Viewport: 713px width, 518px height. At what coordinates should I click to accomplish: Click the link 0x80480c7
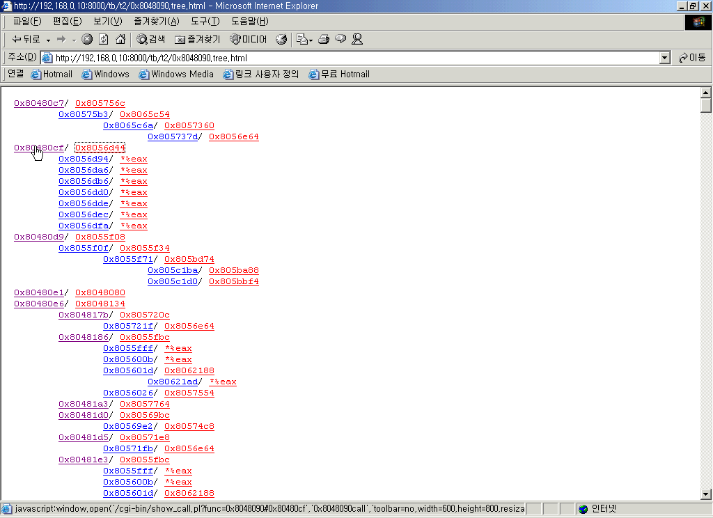point(39,103)
